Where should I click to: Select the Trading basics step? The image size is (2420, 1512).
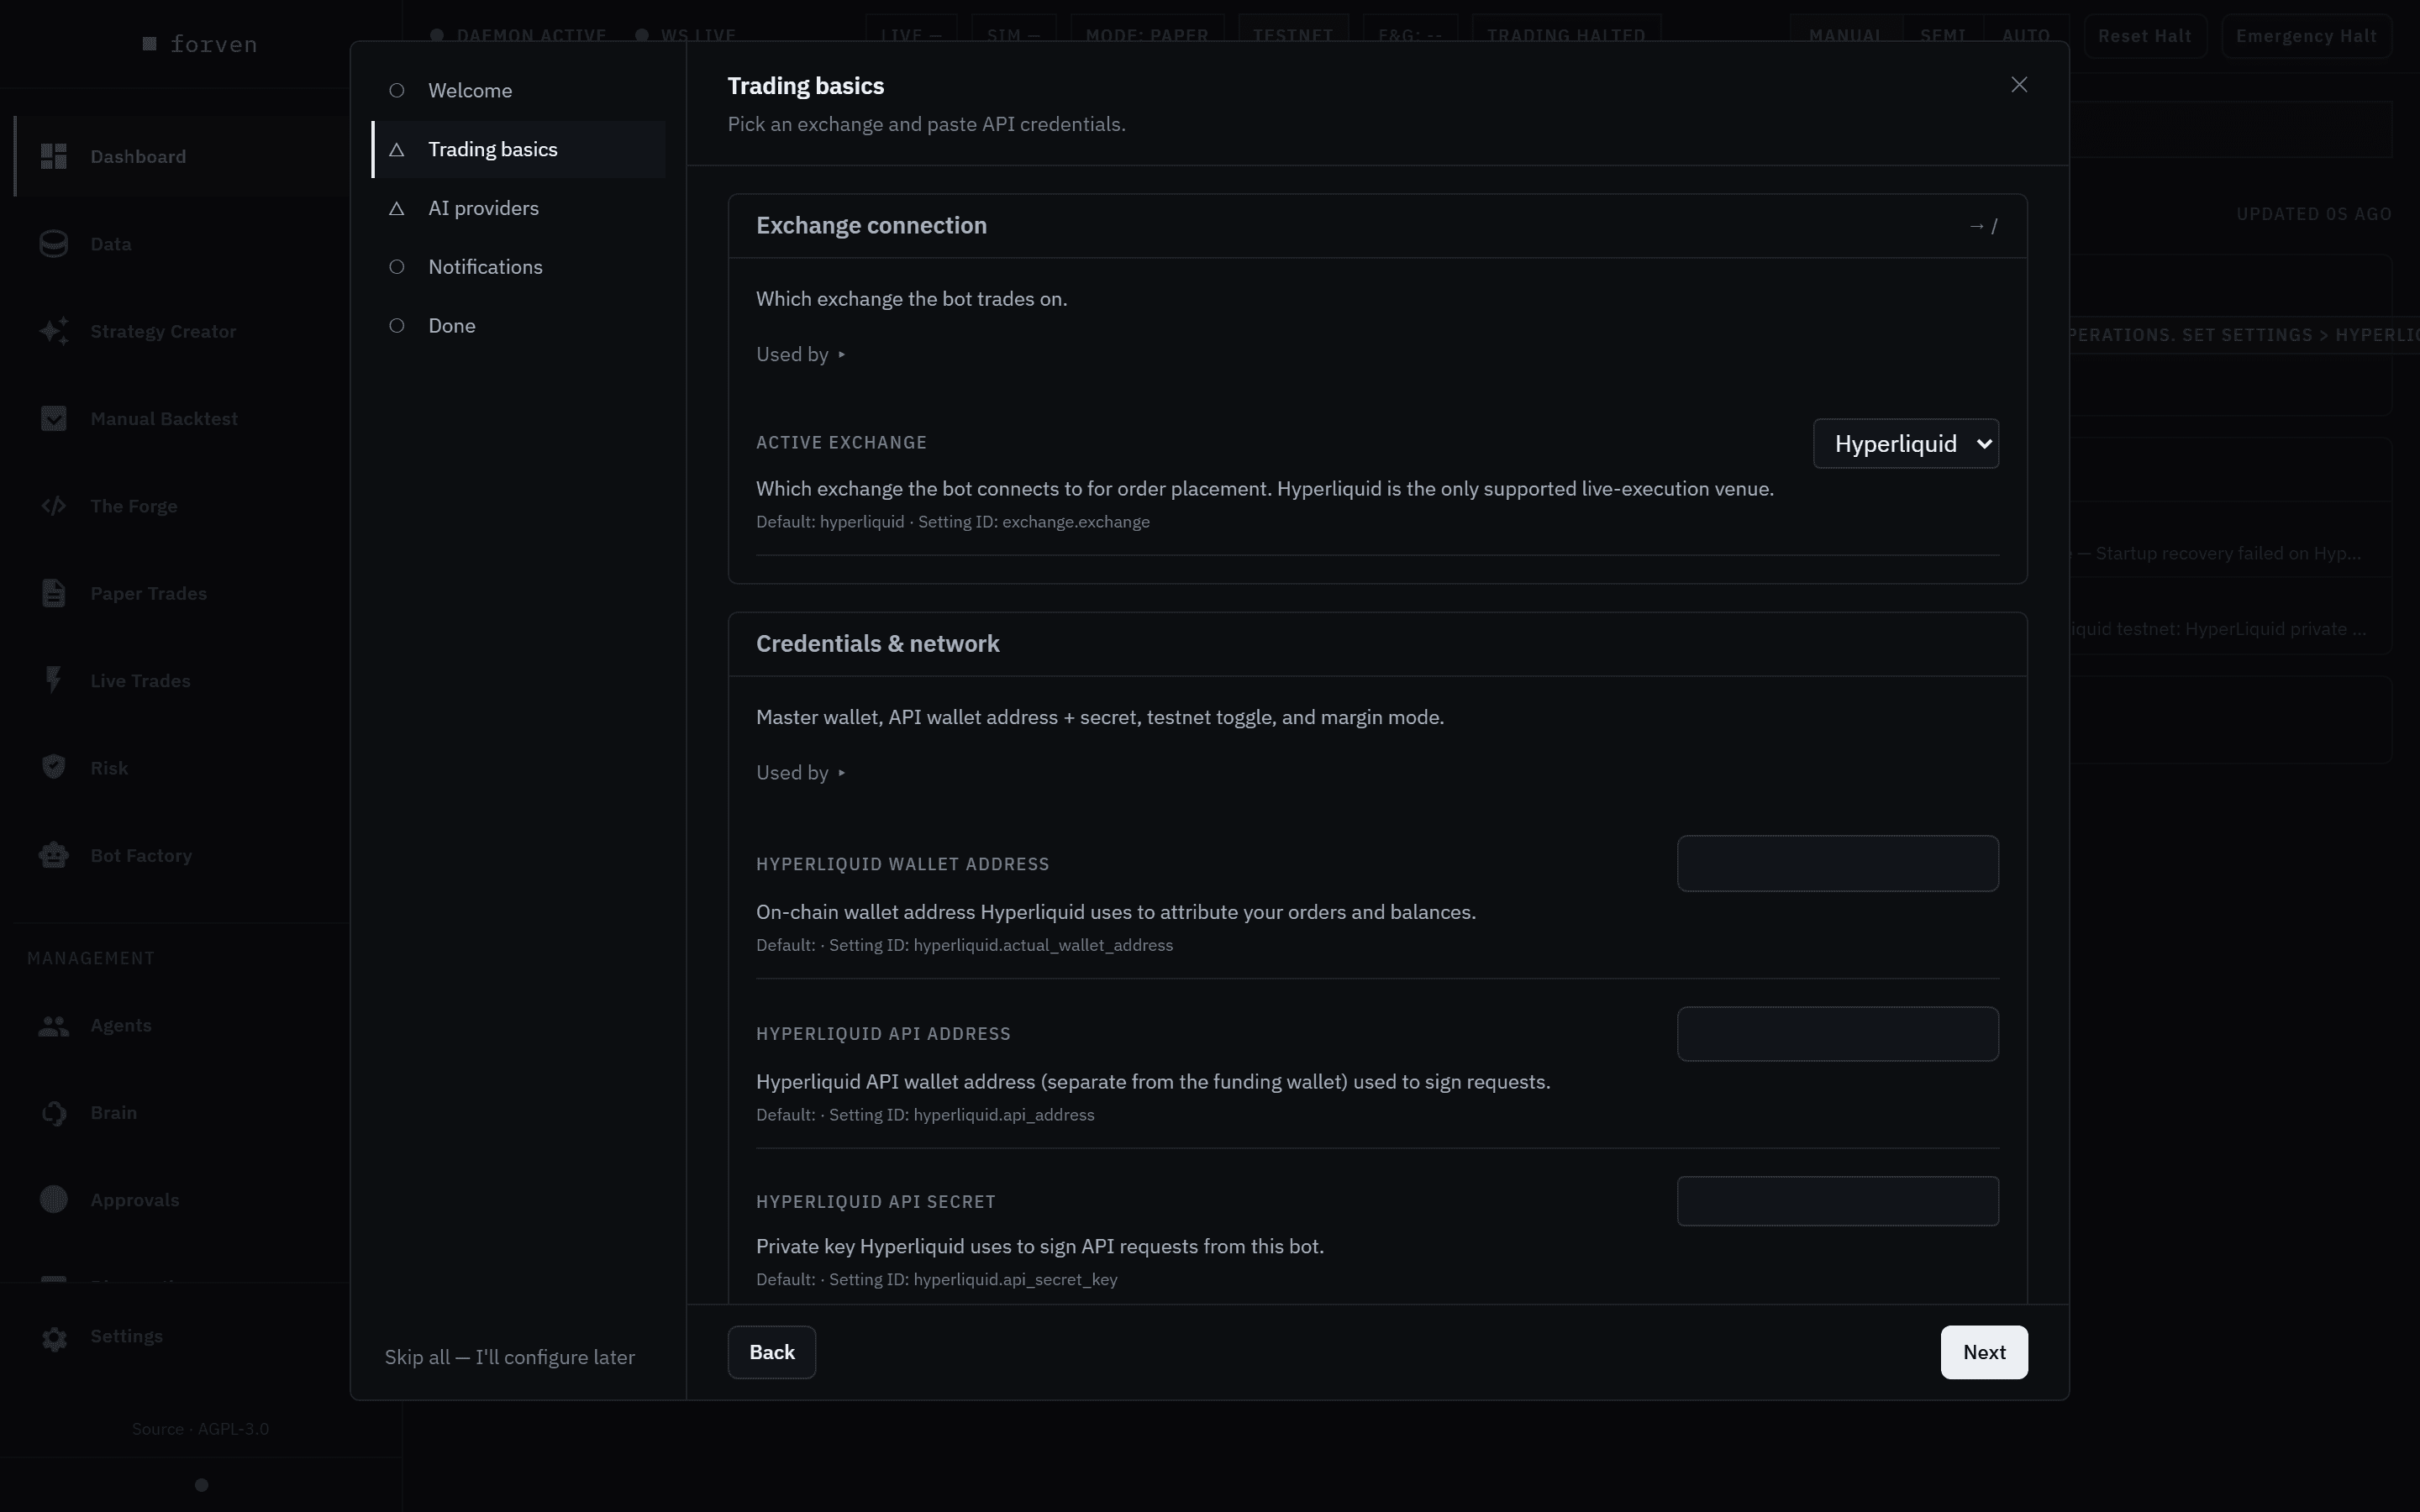coord(518,150)
